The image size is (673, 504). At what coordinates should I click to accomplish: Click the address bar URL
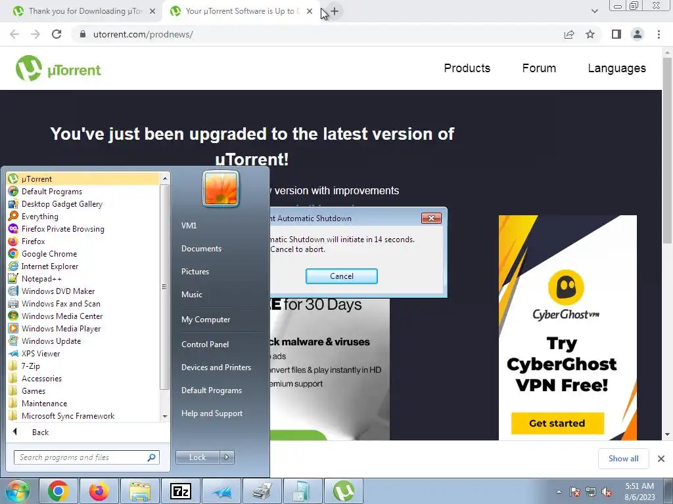(143, 34)
